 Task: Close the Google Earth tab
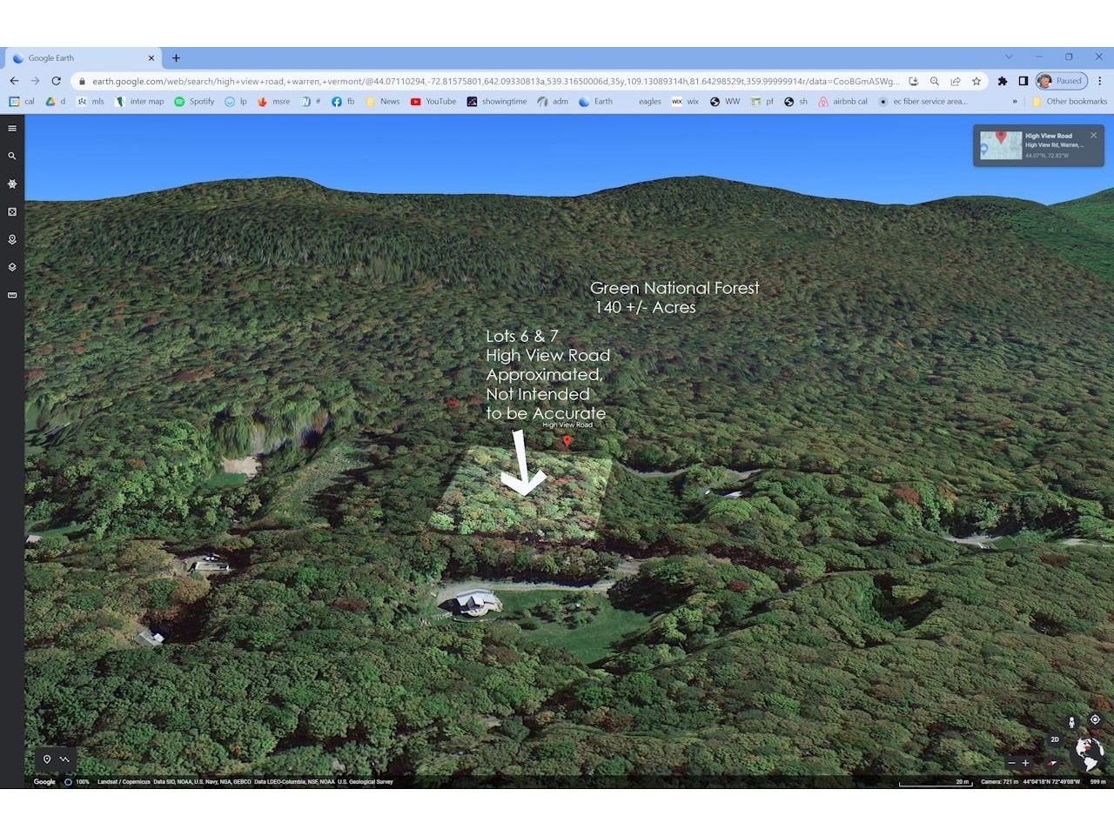click(x=151, y=58)
